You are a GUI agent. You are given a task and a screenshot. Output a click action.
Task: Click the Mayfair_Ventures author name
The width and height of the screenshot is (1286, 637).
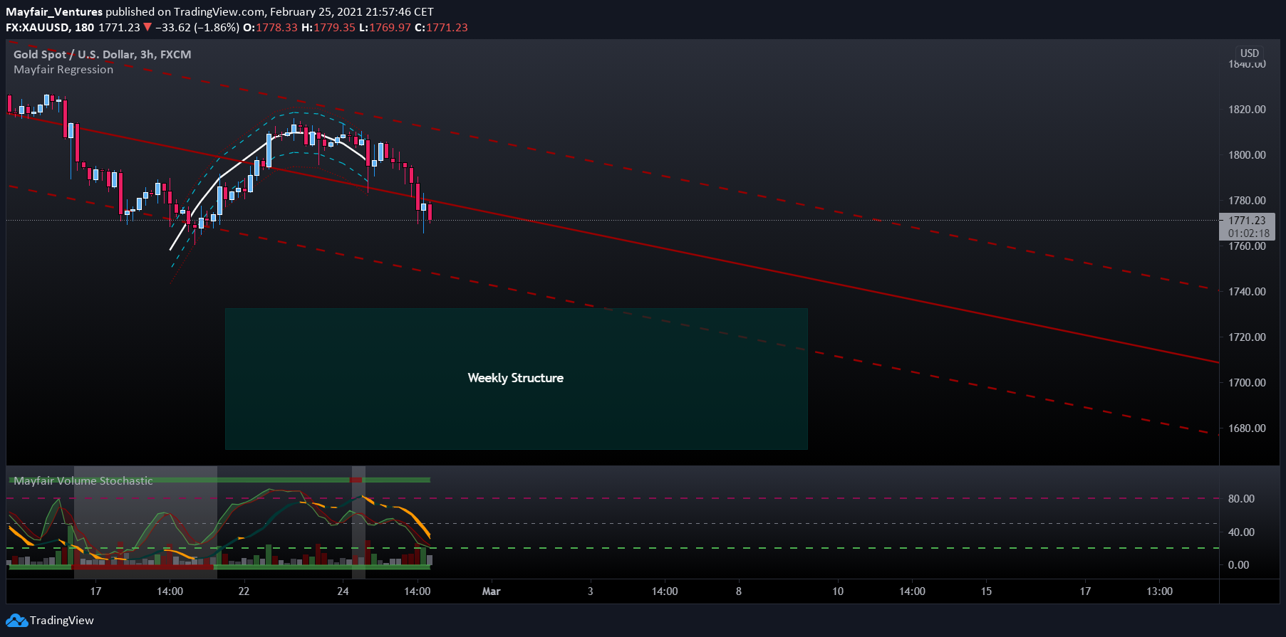(x=54, y=12)
